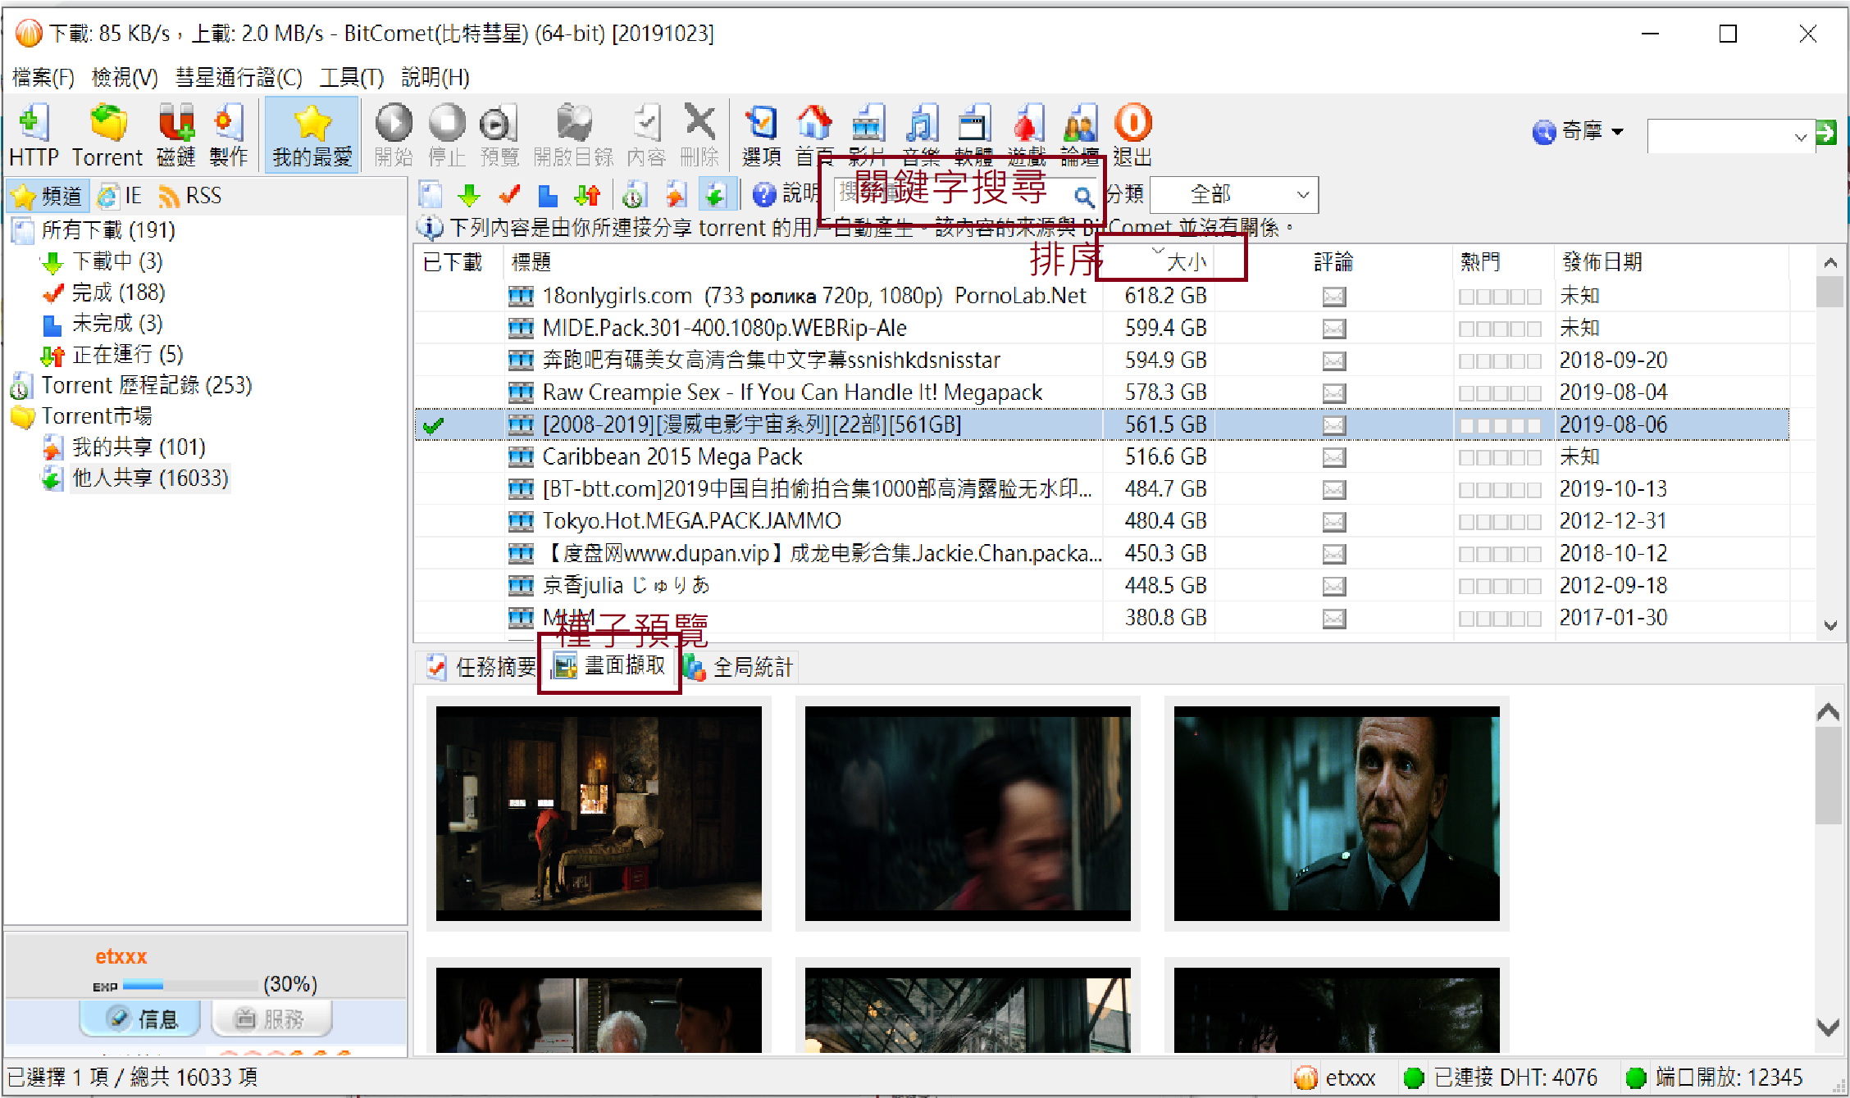Viewport: 1850px width, 1098px height.
Task: Open the torrent maker (製作)
Action: 229,136
